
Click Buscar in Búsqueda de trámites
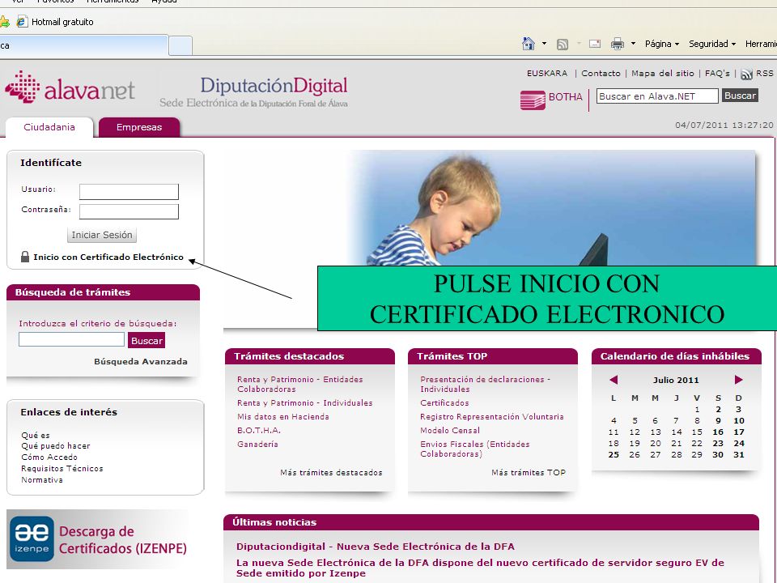(x=146, y=341)
